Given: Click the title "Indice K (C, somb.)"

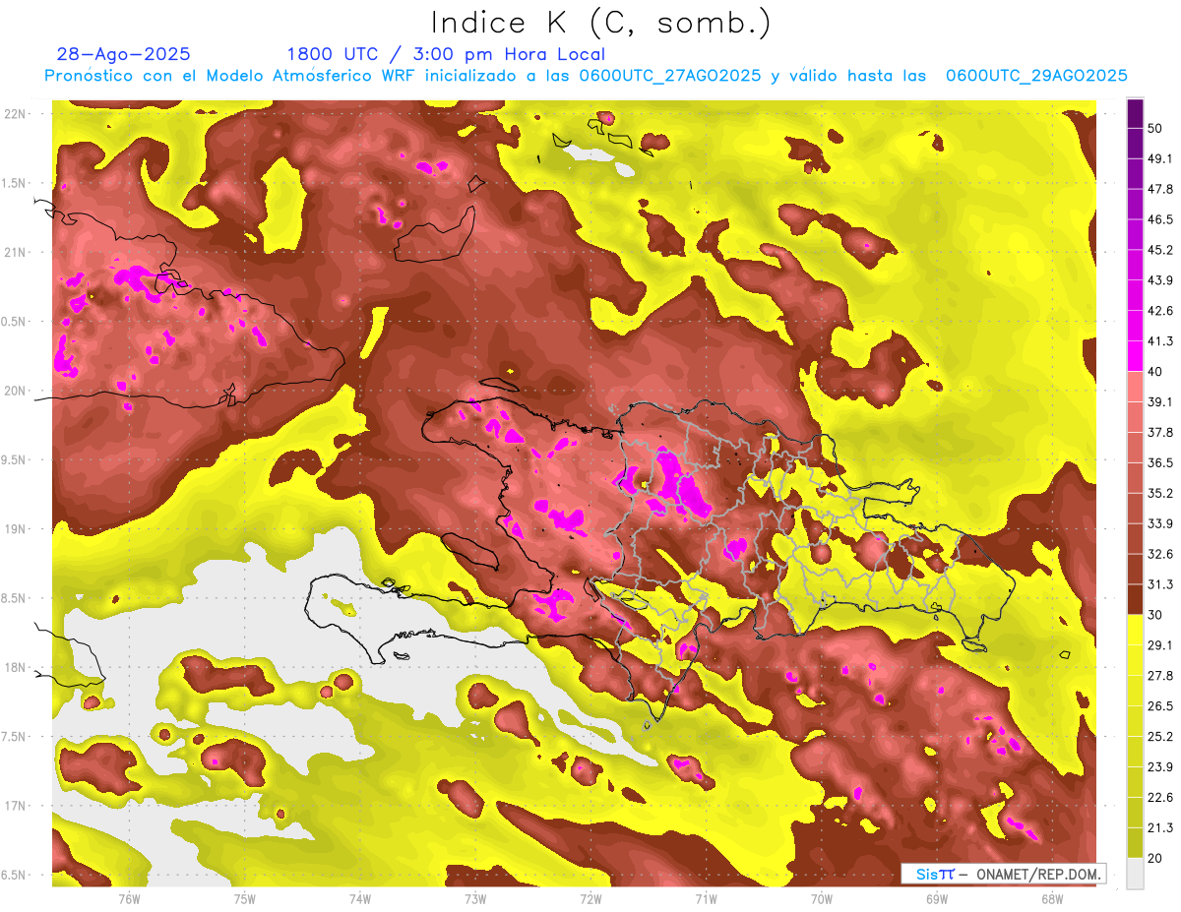Looking at the screenshot, I should 600,24.
